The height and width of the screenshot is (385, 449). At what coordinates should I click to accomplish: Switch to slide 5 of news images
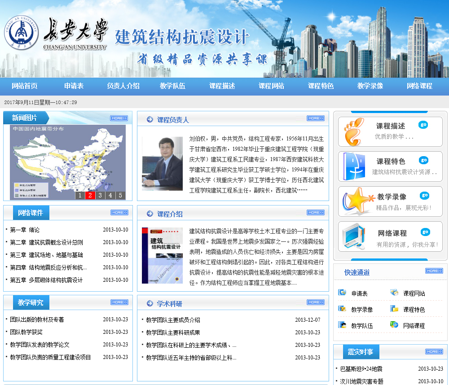120,195
